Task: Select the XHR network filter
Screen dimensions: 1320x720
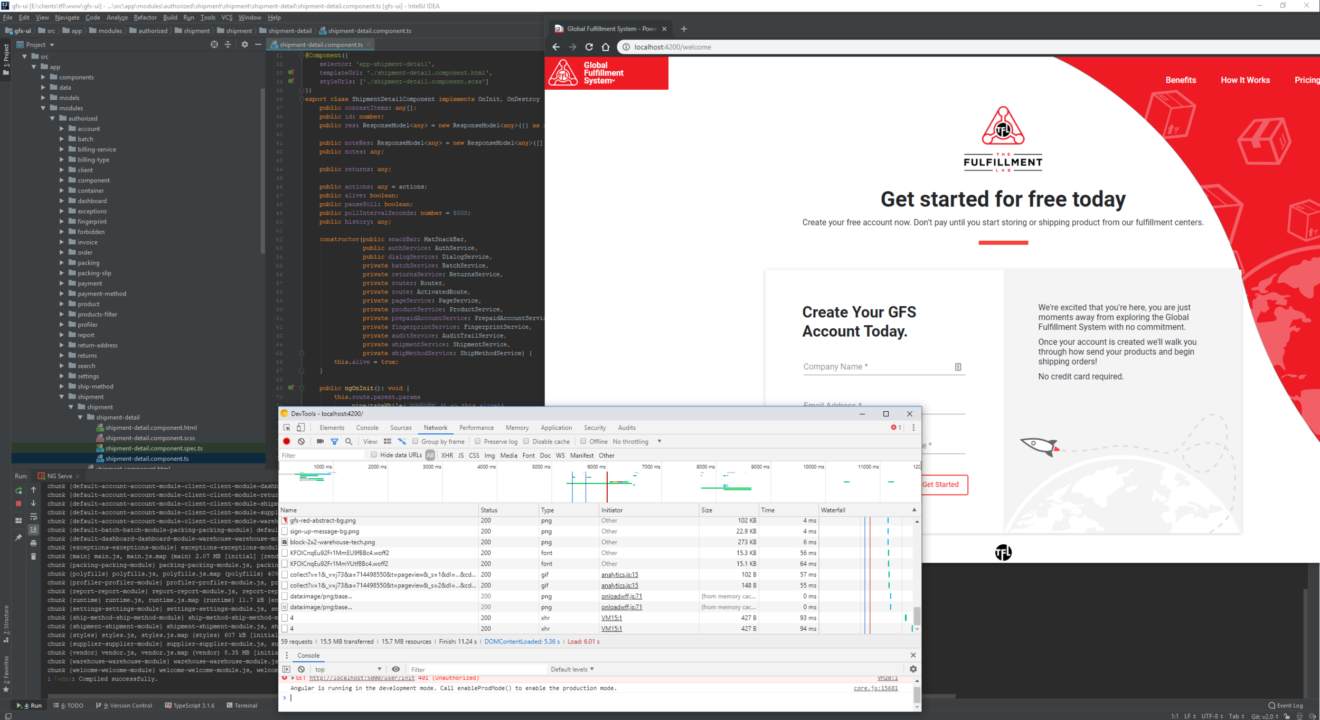Action: click(x=447, y=455)
